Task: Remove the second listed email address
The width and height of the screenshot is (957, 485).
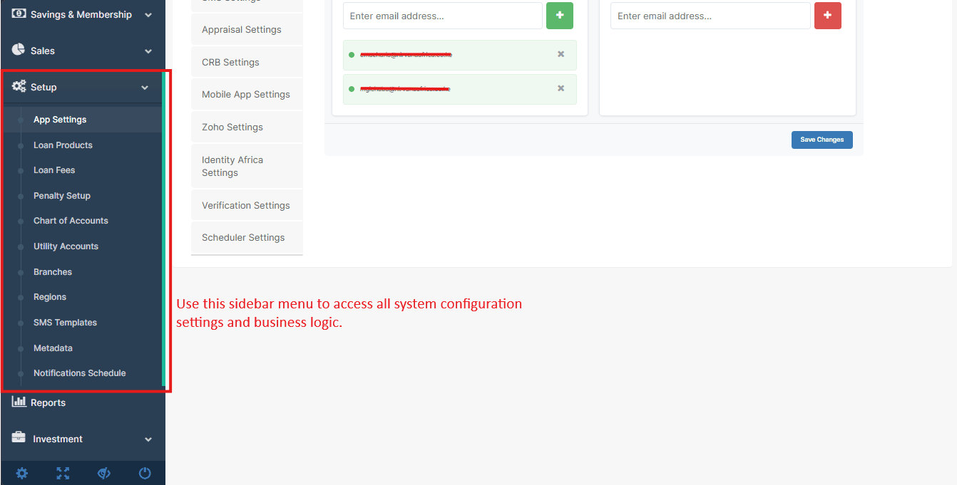Action: [x=561, y=88]
